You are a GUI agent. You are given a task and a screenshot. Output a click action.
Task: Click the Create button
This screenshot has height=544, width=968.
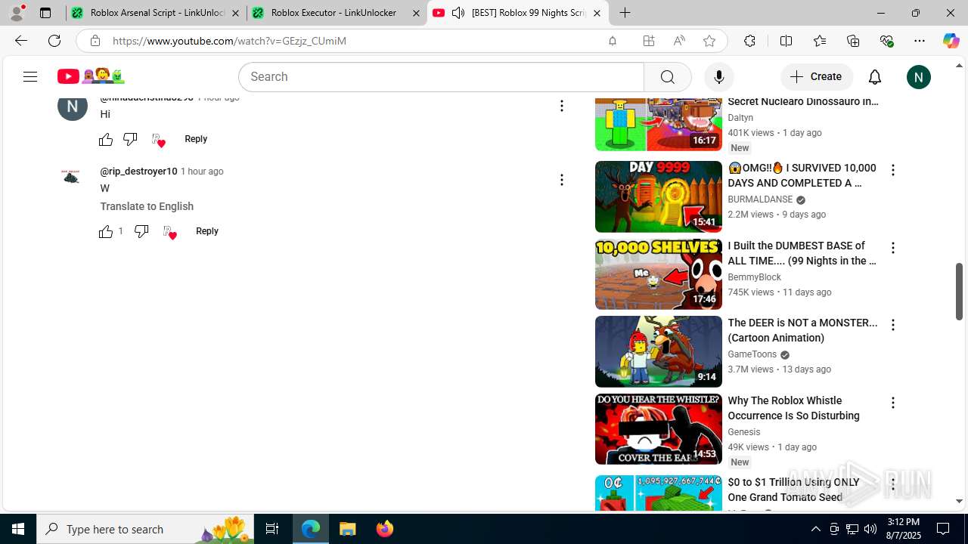point(817,77)
